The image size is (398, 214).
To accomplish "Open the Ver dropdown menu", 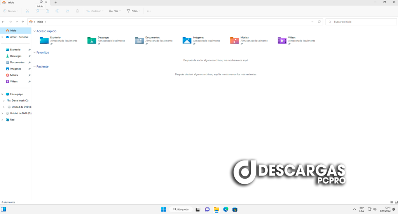I will (x=115, y=11).
